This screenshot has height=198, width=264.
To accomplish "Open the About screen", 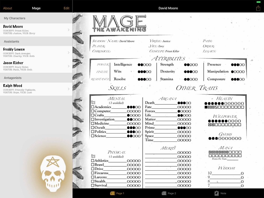I will click(8, 8).
